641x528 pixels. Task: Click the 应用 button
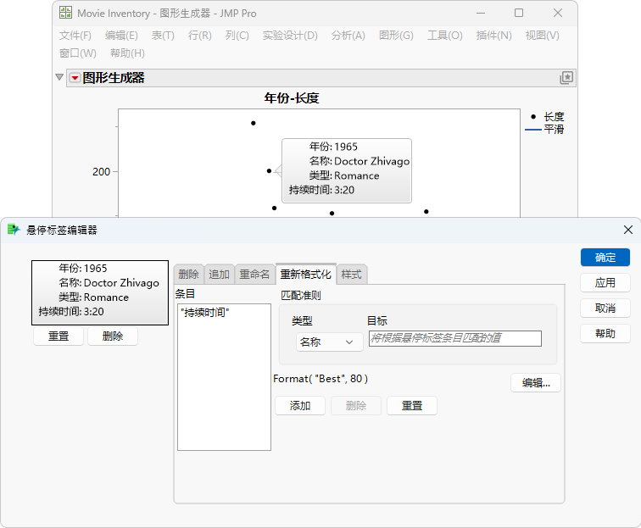(x=605, y=283)
